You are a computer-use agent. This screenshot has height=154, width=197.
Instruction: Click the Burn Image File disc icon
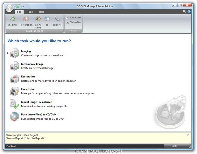(x=14, y=117)
